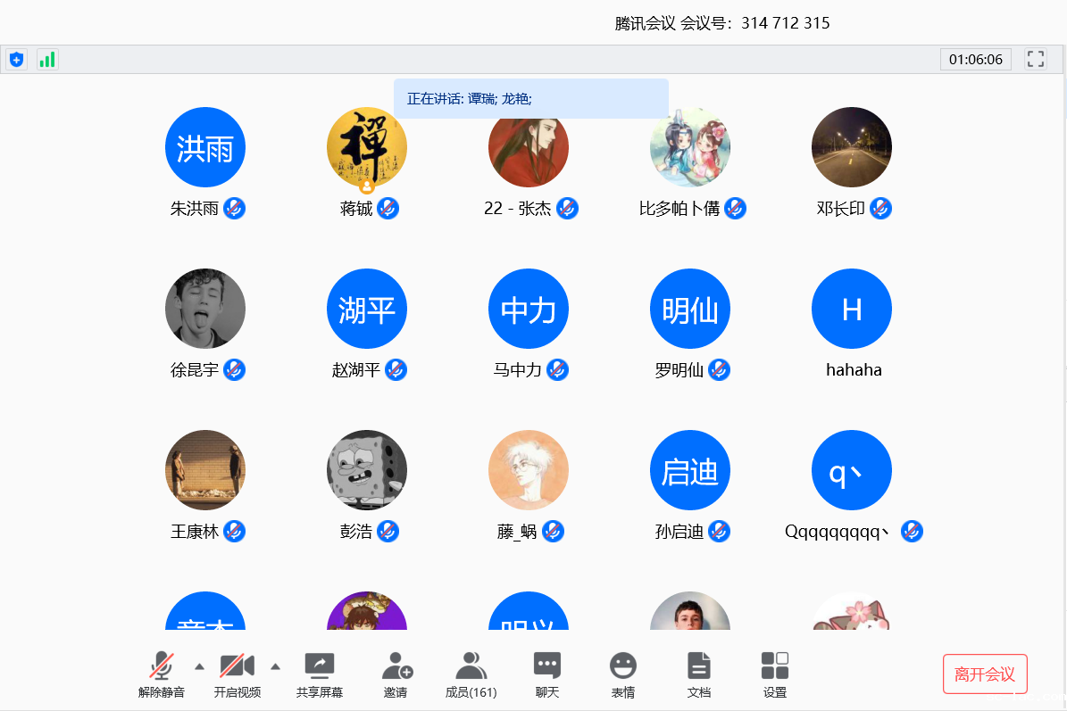
Task: Click the leave meeting button
Action: pos(985,674)
